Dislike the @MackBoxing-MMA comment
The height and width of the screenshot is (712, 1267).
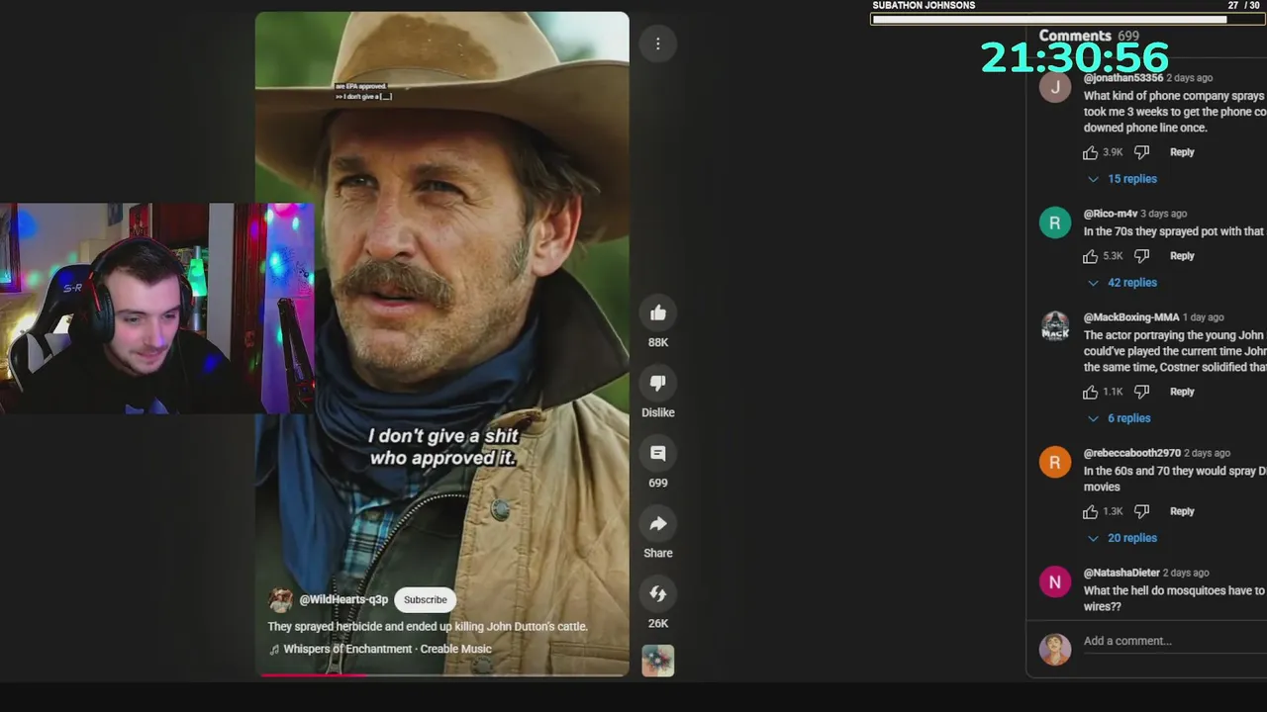click(x=1141, y=392)
